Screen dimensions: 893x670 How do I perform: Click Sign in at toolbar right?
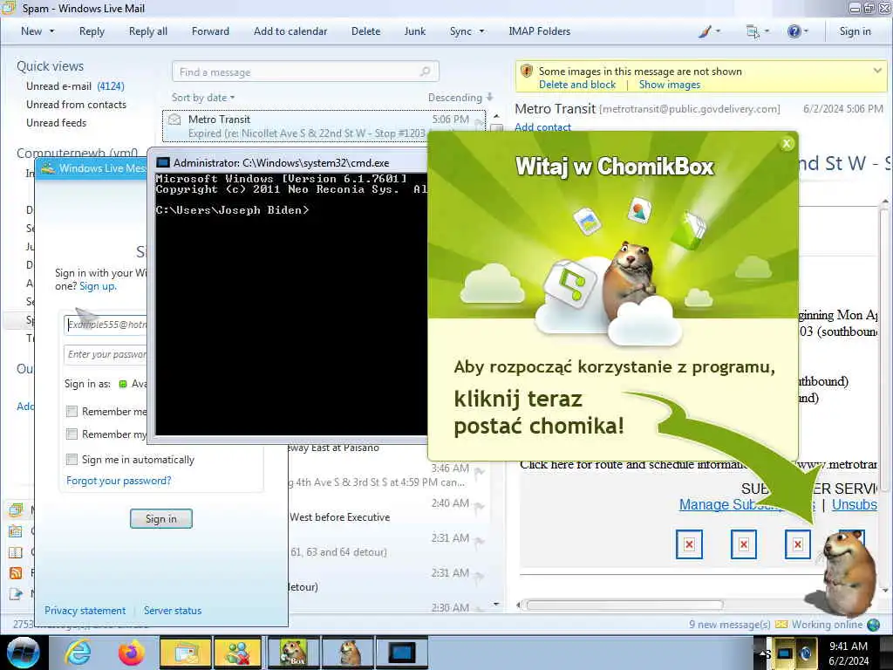click(x=855, y=31)
